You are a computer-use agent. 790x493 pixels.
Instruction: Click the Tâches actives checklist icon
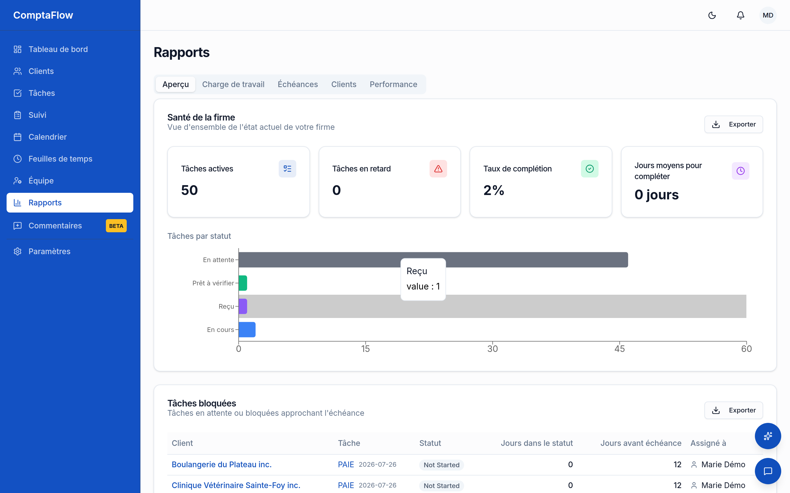click(287, 168)
